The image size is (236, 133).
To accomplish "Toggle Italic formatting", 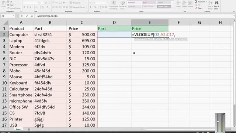I will point(27,7).
